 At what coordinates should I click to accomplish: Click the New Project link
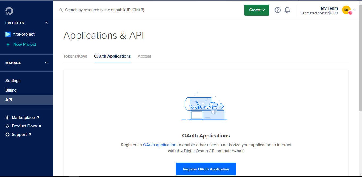point(25,44)
